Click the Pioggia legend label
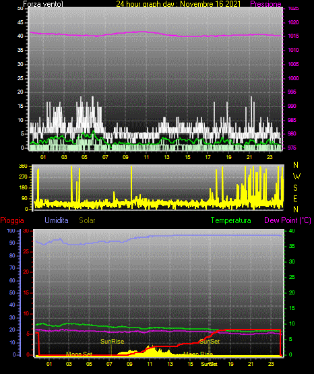Image resolution: width=314 pixels, height=374 pixels. click(x=12, y=220)
